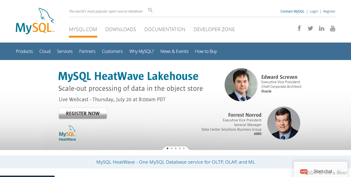Open the YouTube icon
351x177 pixels.
click(x=332, y=28)
